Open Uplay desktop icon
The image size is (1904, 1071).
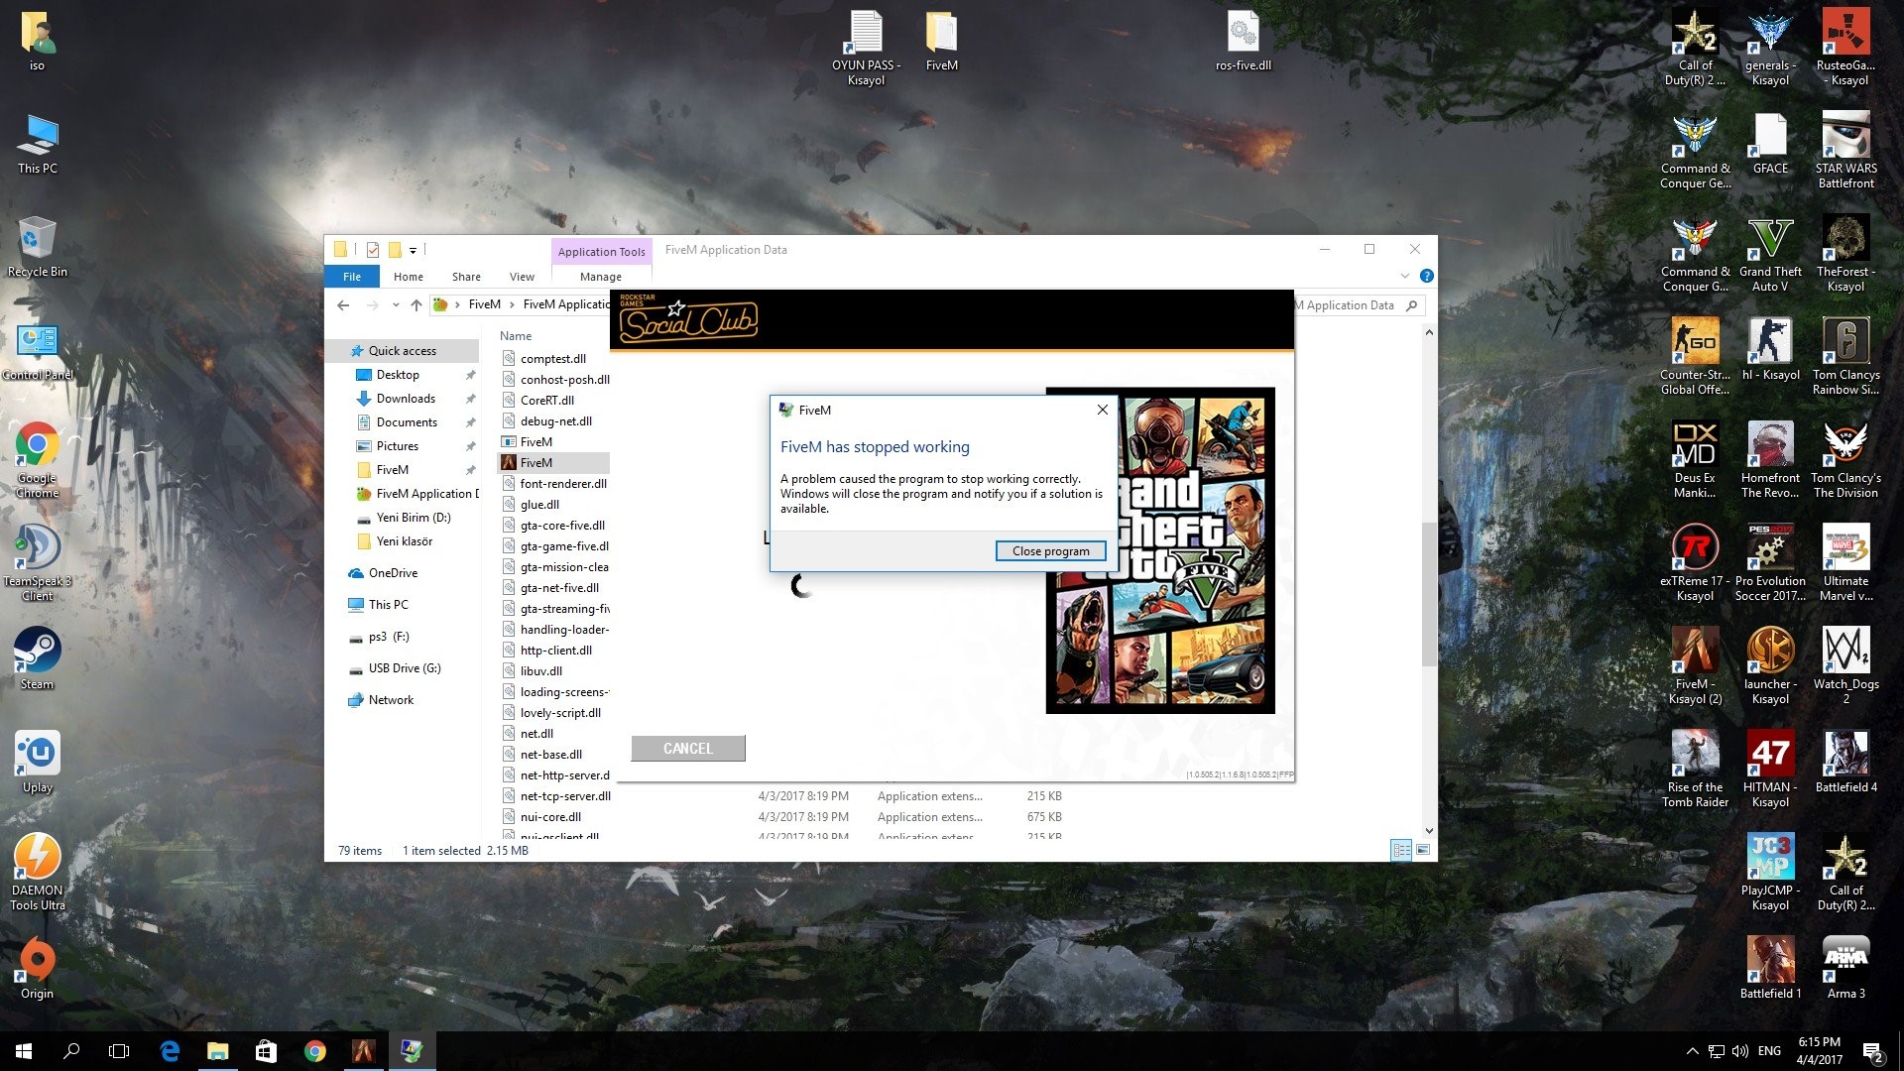[38, 762]
